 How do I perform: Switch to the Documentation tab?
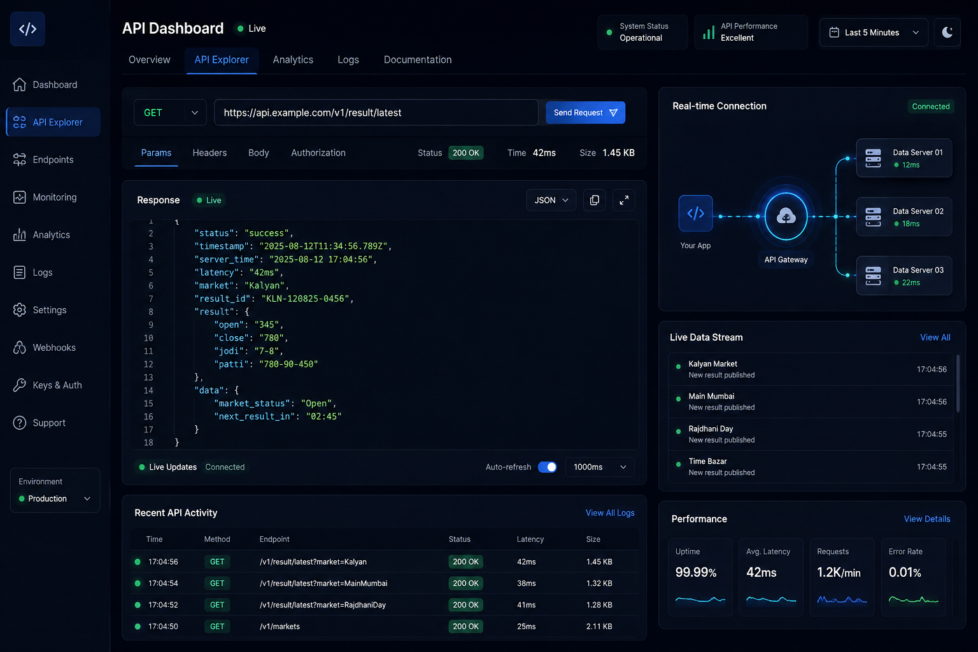(x=418, y=60)
